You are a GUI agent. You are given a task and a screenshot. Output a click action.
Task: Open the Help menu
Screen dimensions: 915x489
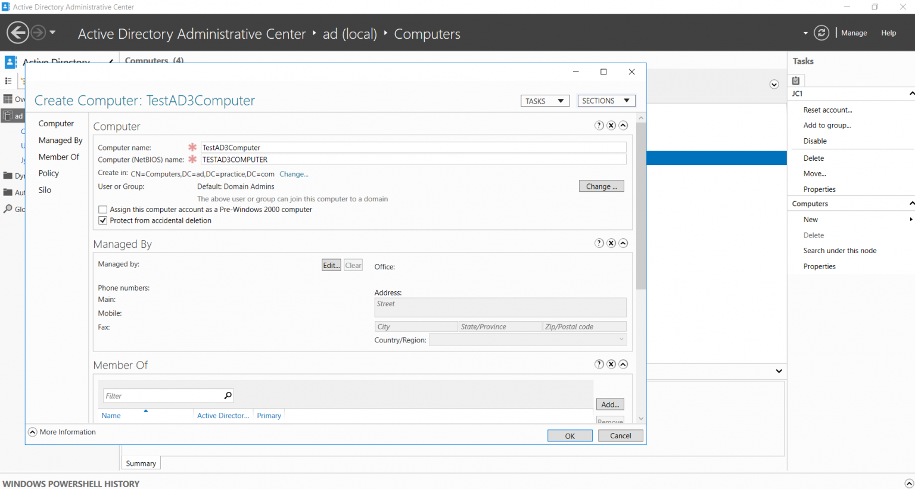888,33
